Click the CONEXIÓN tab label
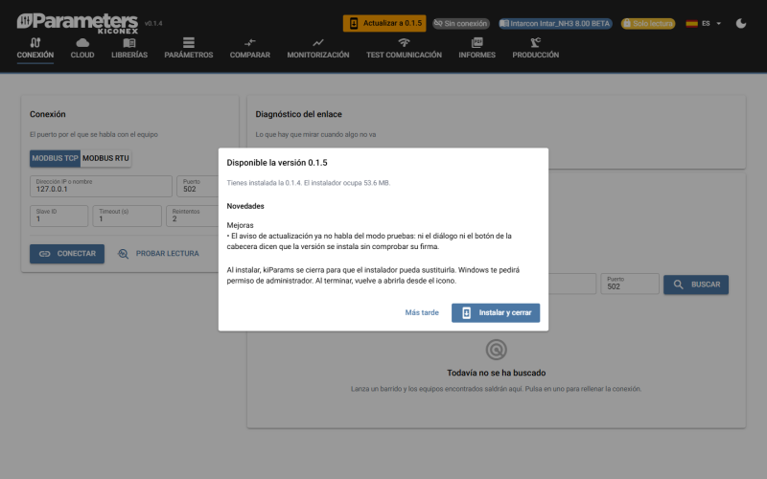767x479 pixels. pyautogui.click(x=35, y=56)
